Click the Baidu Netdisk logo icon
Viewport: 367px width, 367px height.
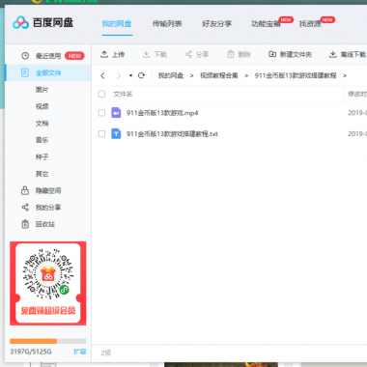[x=21, y=23]
